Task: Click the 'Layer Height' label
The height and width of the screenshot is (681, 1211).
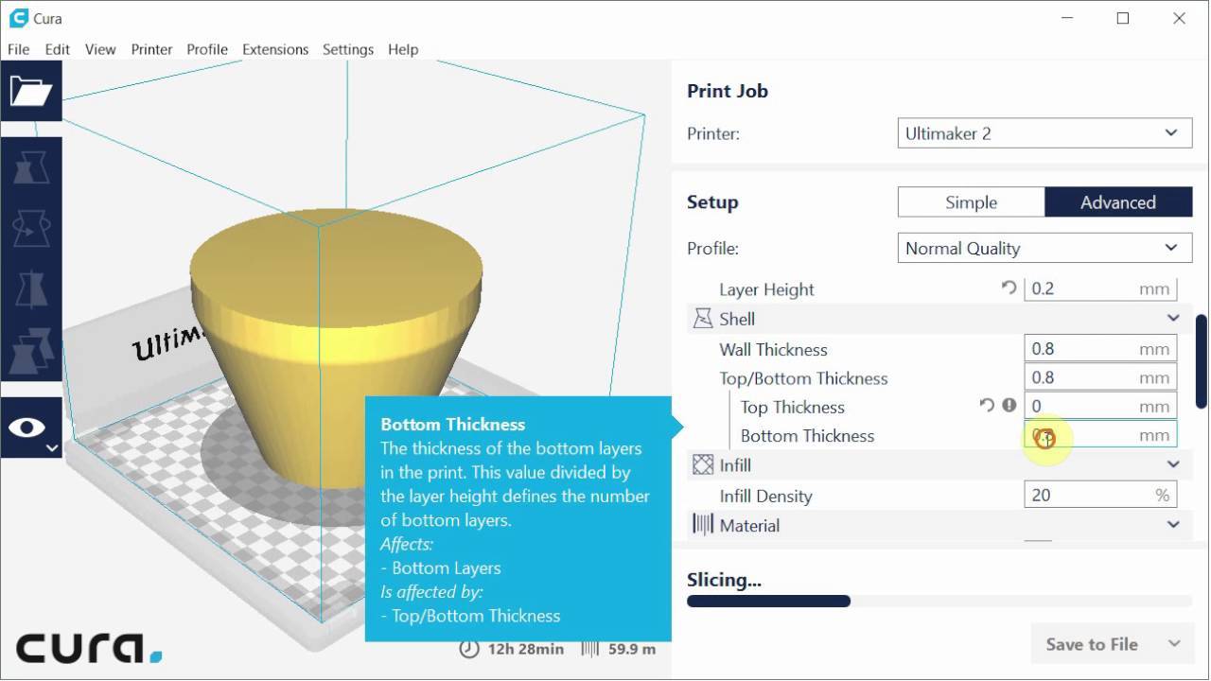Action: (766, 289)
